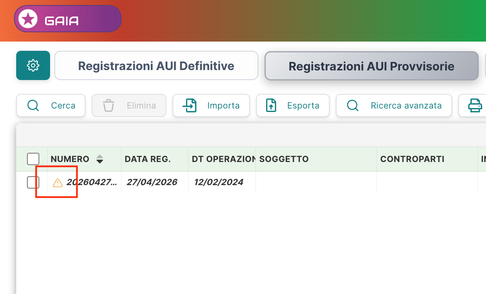Click the Cerca button

(51, 106)
